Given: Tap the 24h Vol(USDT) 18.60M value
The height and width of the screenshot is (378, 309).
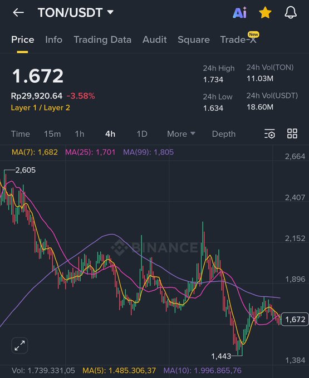Looking at the screenshot, I should (x=260, y=107).
